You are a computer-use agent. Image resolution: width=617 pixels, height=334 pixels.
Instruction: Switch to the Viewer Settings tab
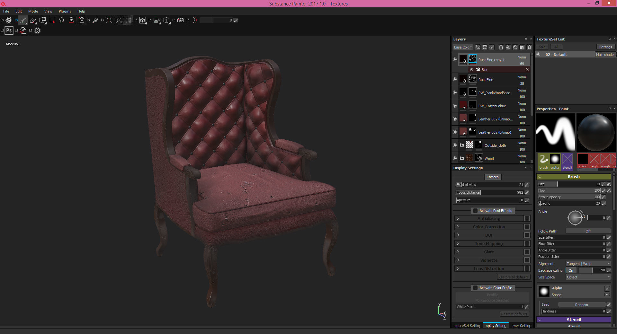pos(521,326)
